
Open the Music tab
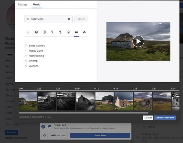click(x=37, y=5)
